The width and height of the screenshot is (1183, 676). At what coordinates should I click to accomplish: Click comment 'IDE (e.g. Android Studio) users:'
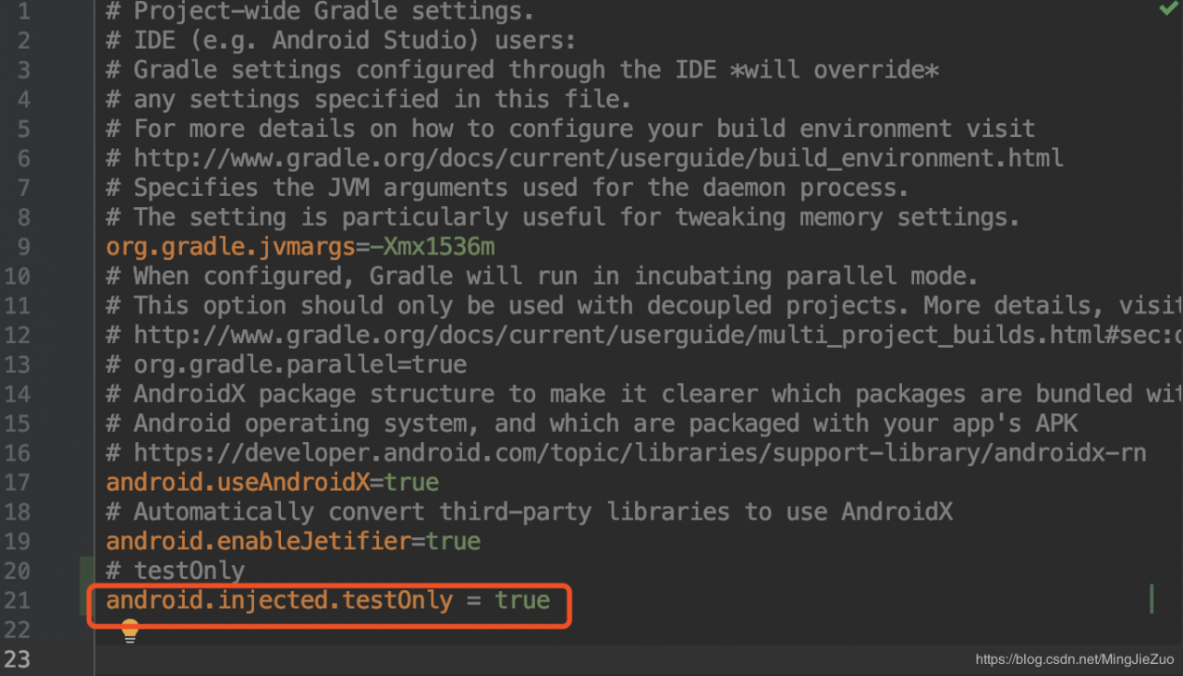[342, 41]
